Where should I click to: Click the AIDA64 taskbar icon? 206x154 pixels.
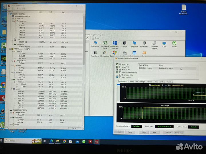[97, 142]
